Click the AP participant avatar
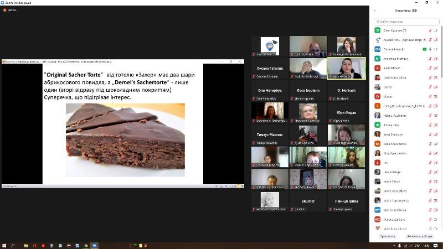 378,59
